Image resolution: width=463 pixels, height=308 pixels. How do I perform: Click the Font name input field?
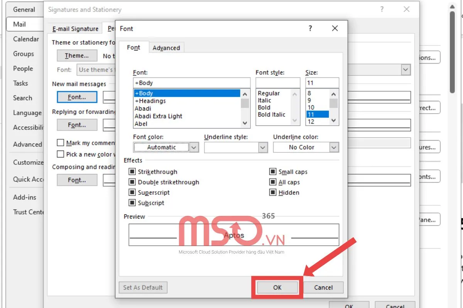point(191,83)
